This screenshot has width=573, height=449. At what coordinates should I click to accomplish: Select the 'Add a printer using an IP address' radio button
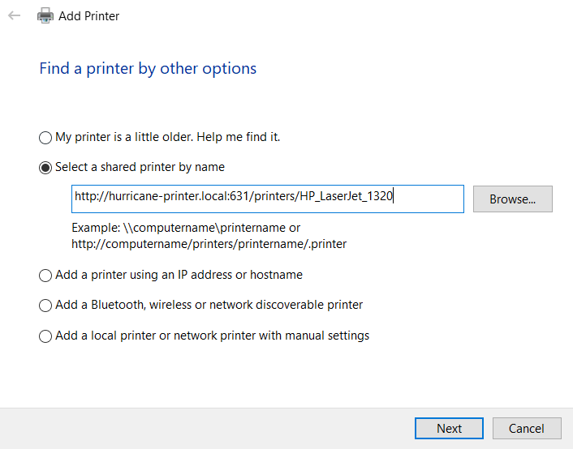tap(45, 276)
